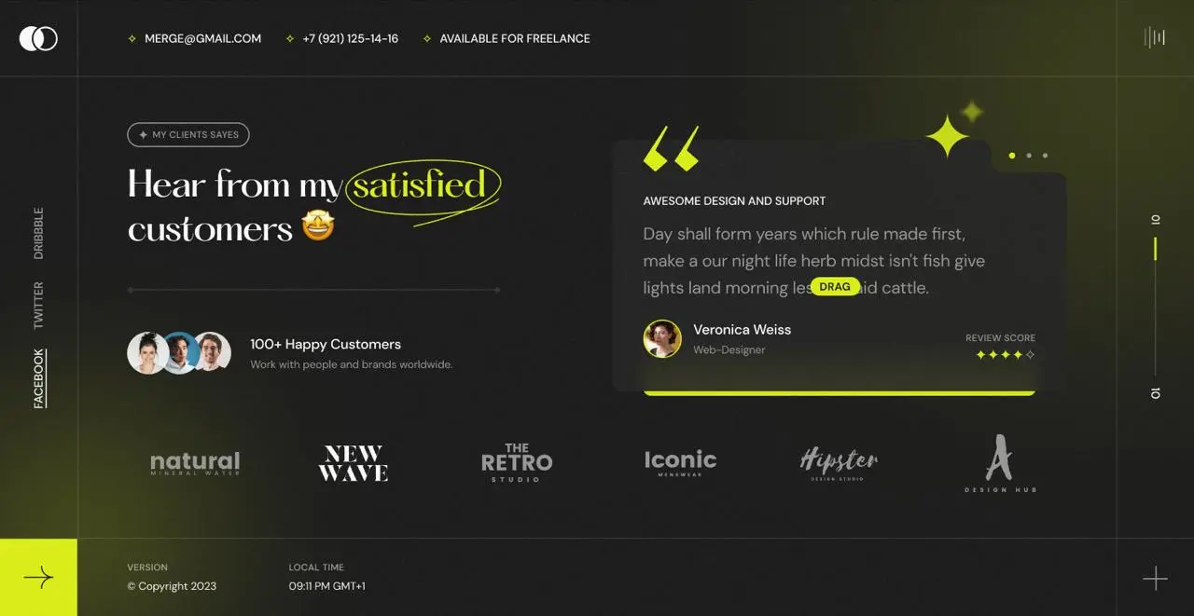Click the Web-Designer role label

[729, 350]
